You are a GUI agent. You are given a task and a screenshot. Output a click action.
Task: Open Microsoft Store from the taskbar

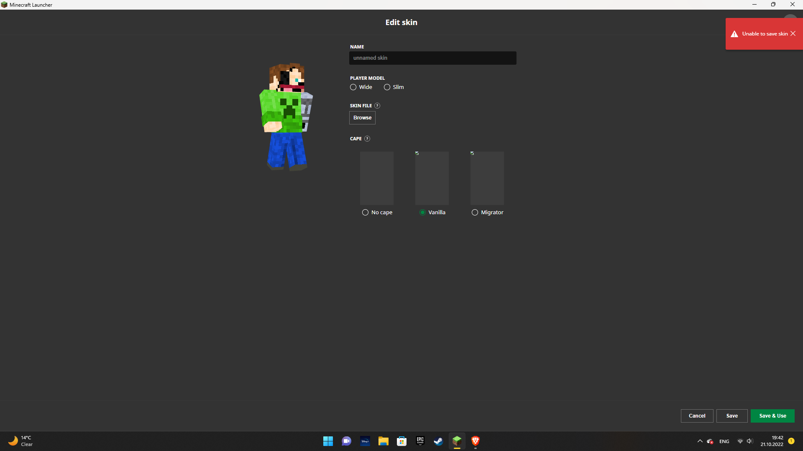pyautogui.click(x=401, y=441)
